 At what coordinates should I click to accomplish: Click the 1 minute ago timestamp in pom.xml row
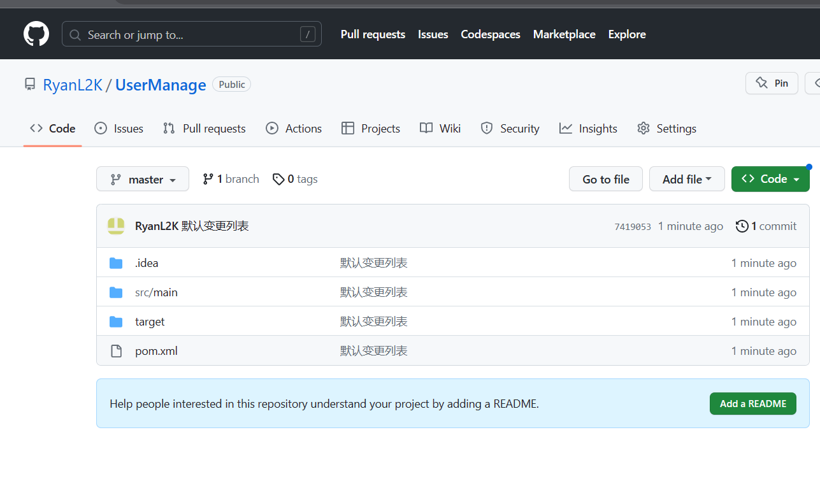tap(764, 351)
